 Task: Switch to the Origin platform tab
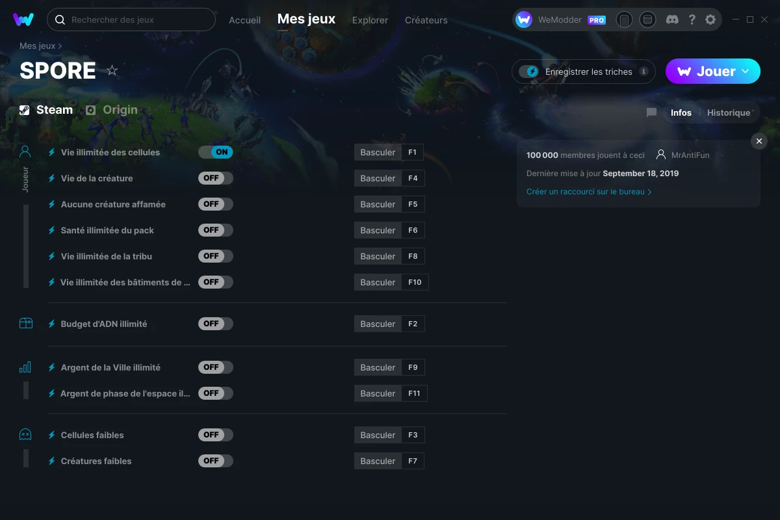tap(112, 110)
